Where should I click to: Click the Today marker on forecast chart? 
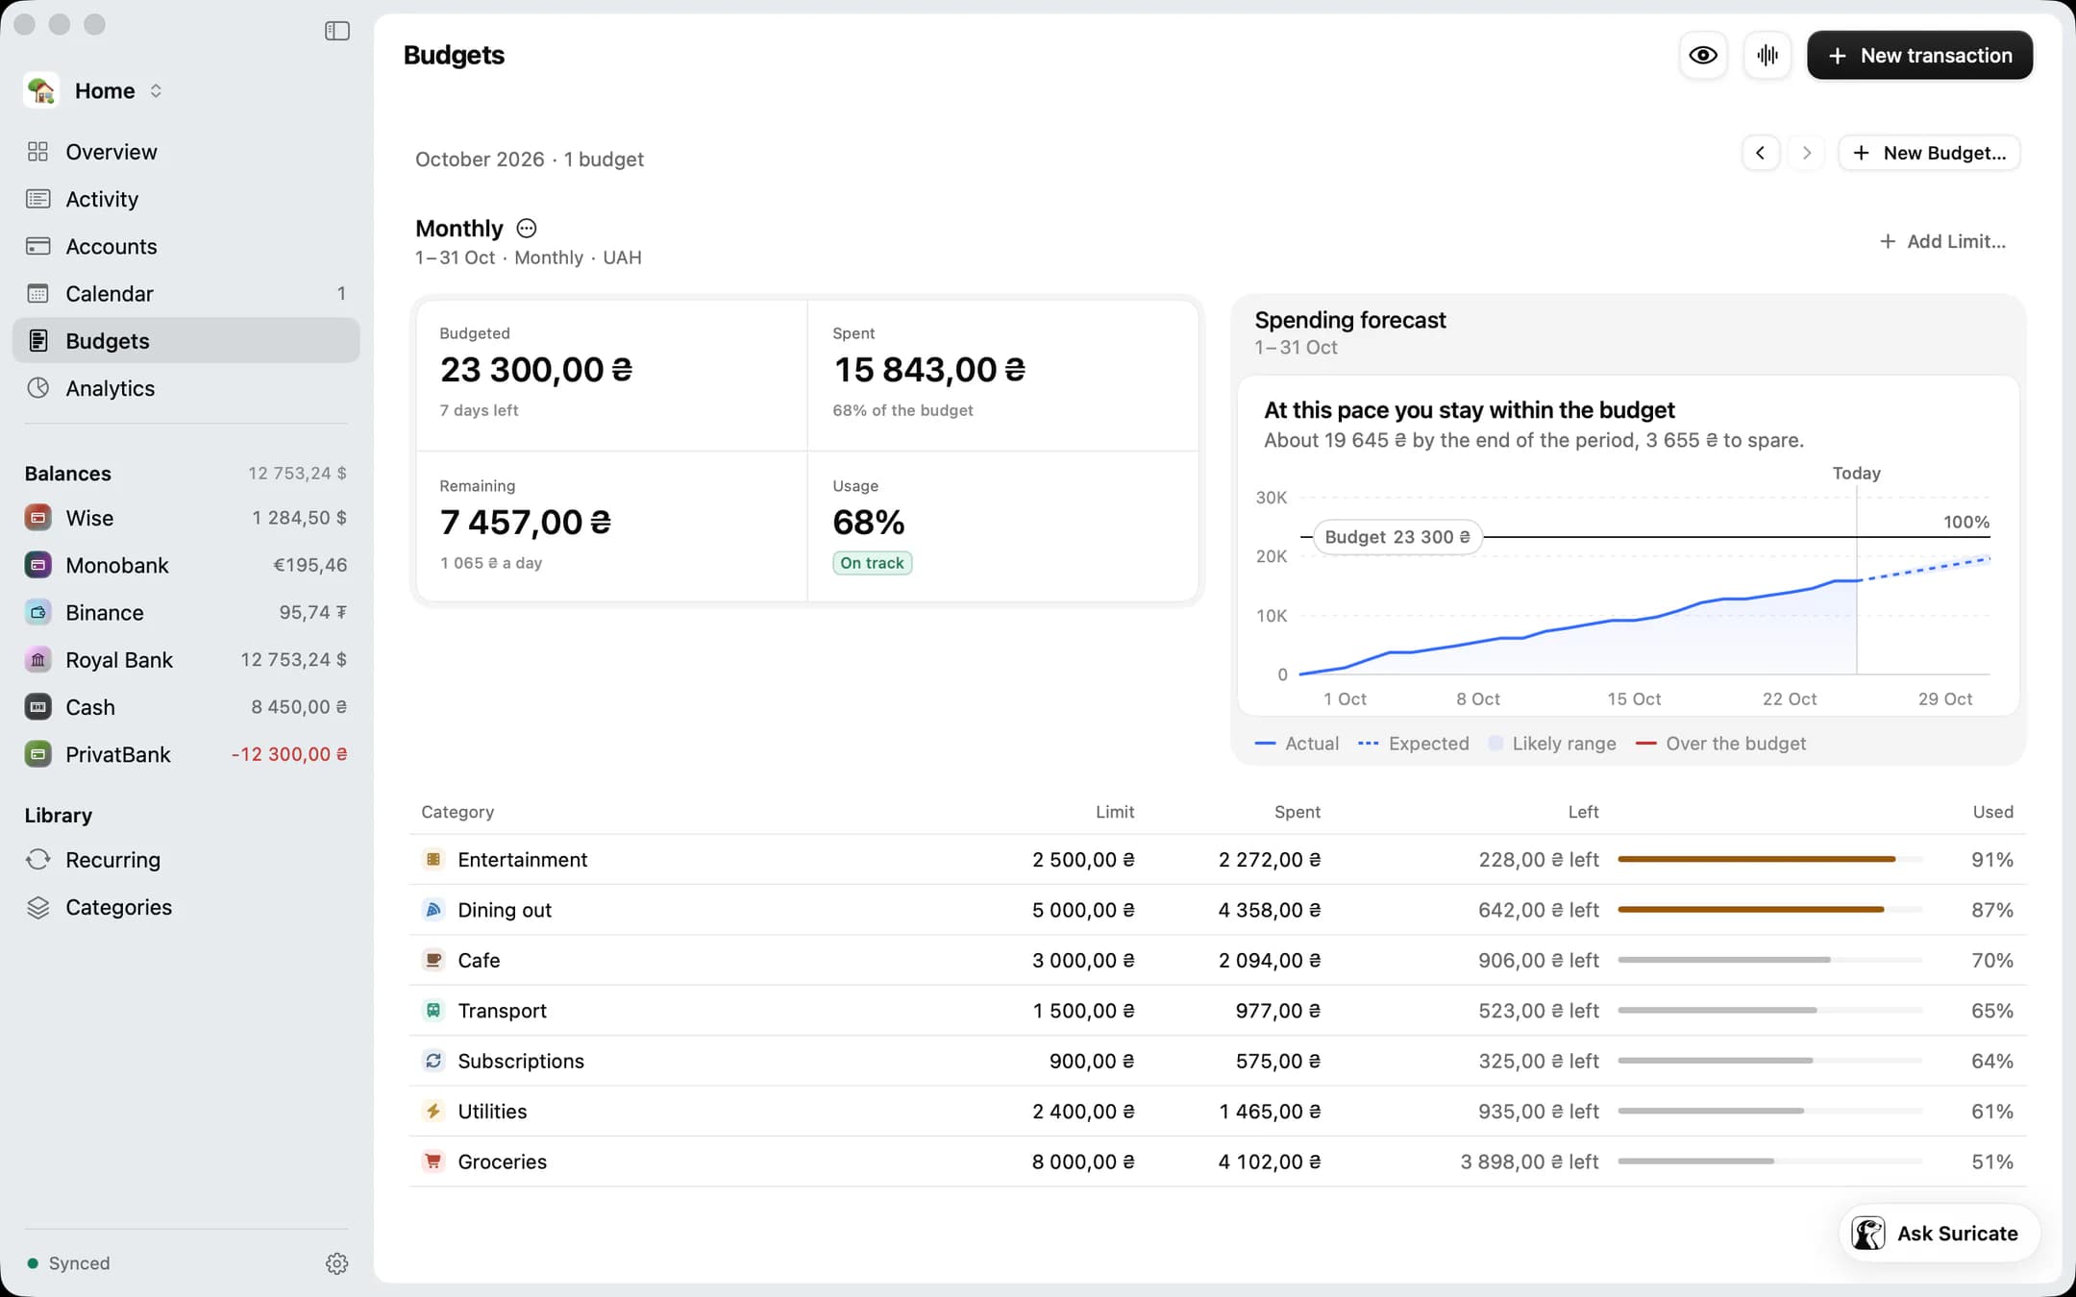click(1856, 474)
